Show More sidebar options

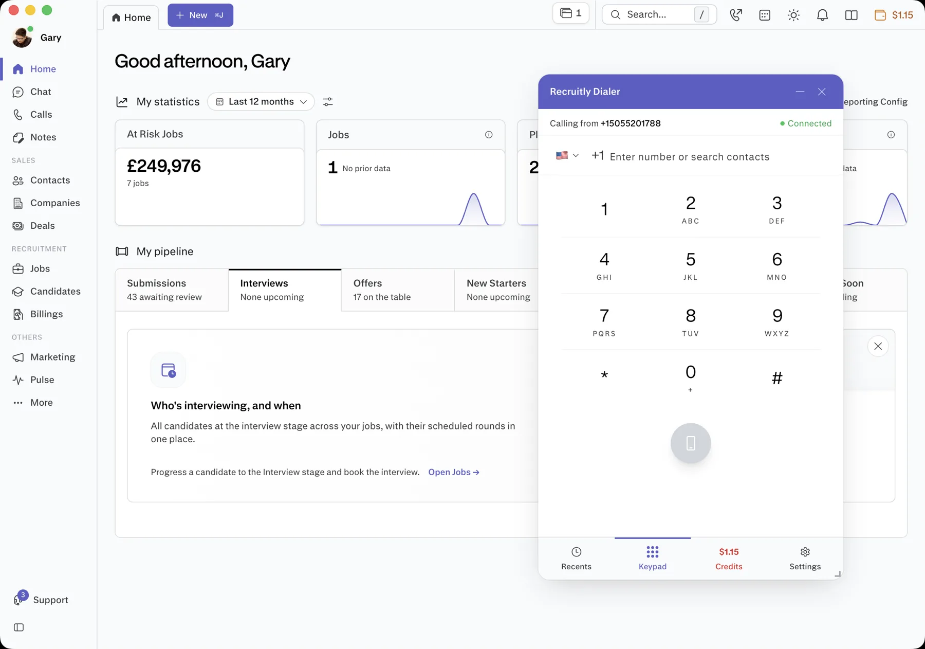41,402
